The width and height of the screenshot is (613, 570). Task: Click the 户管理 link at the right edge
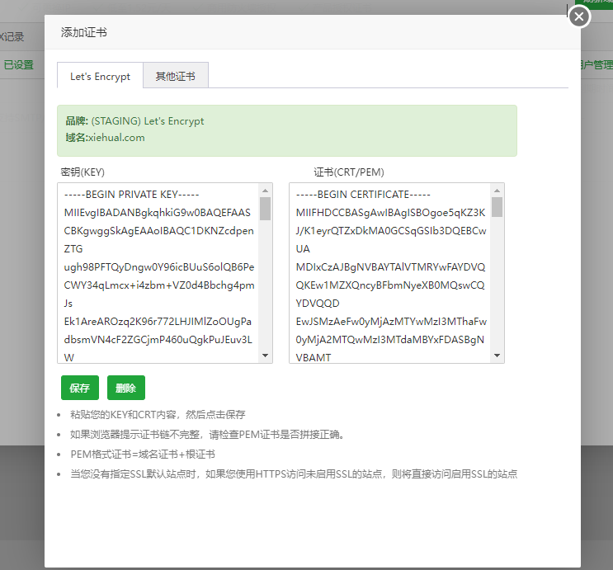coord(596,64)
